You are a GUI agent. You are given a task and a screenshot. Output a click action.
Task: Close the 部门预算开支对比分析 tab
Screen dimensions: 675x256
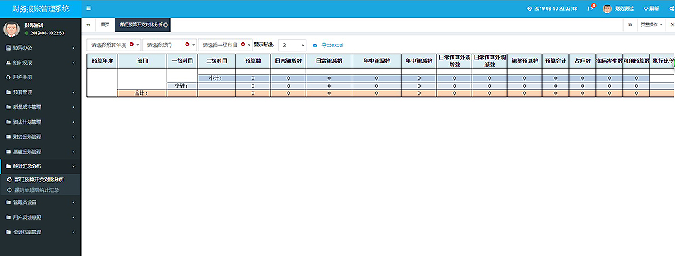(x=166, y=25)
